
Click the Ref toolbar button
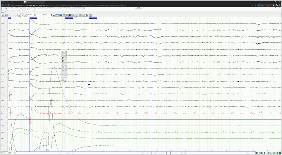click(x=19, y=15)
